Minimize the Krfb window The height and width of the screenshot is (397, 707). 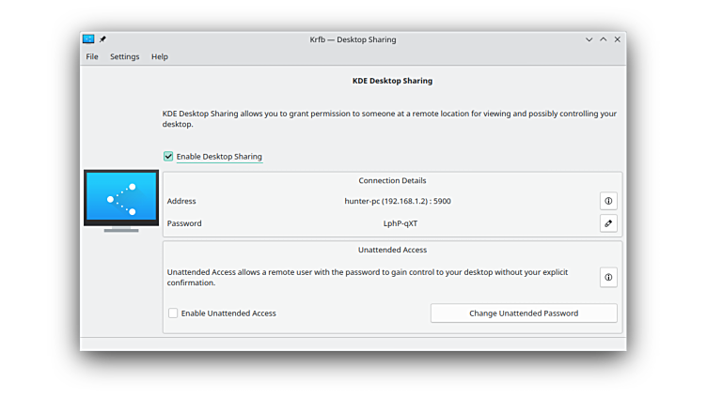(589, 39)
